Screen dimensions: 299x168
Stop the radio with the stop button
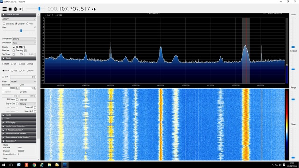[x=10, y=9]
